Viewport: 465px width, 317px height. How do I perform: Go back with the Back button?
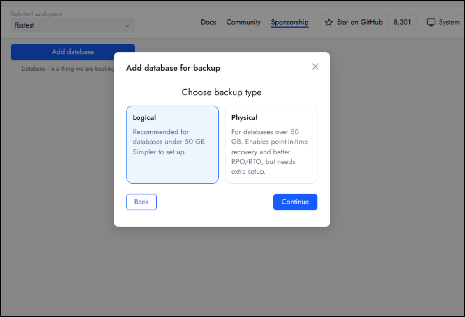pyautogui.click(x=141, y=202)
